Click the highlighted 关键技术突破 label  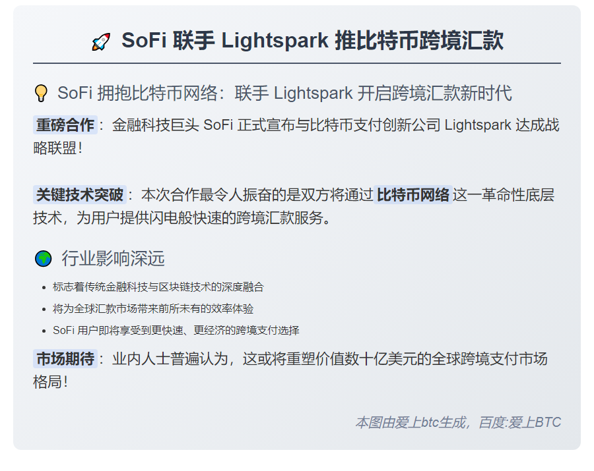(79, 195)
